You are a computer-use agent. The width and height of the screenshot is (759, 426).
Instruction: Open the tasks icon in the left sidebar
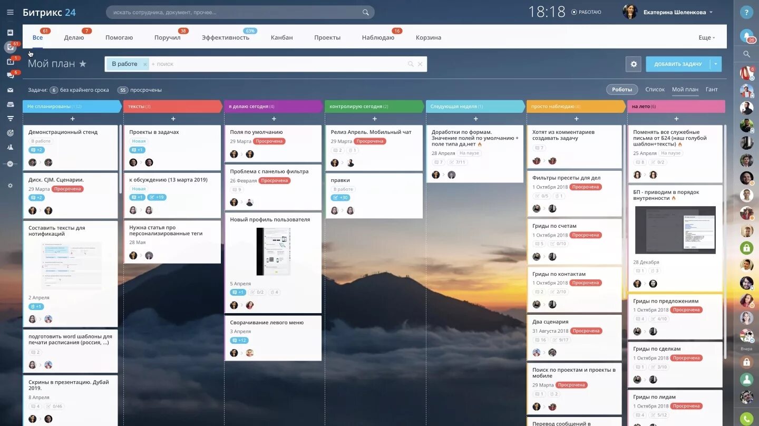point(11,47)
